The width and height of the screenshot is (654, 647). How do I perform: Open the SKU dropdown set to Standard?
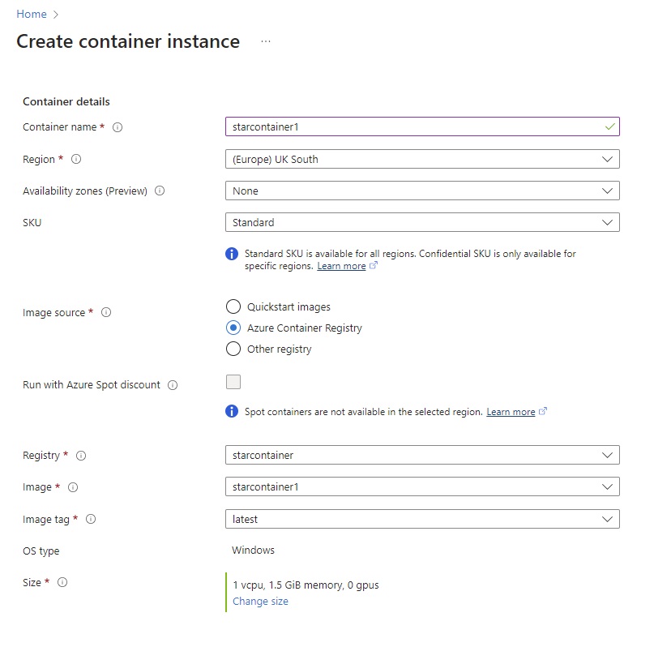point(422,222)
